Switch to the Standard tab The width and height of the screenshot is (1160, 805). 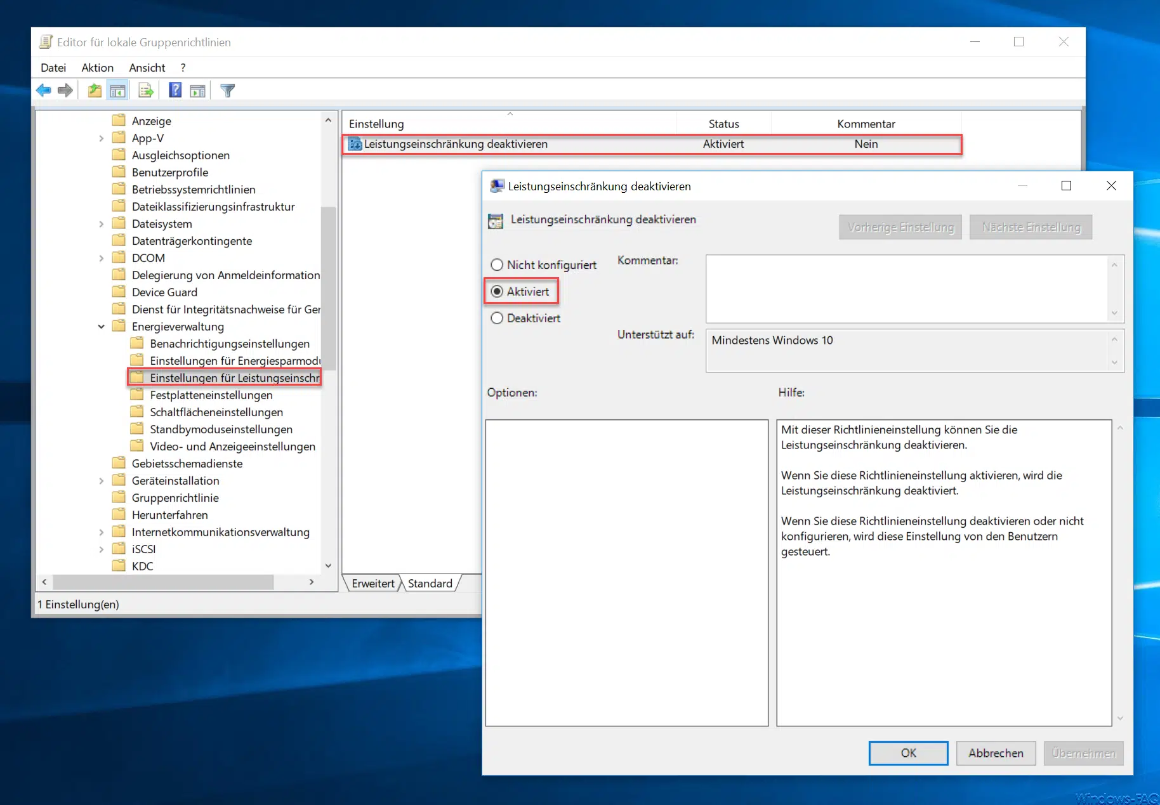coord(430,584)
